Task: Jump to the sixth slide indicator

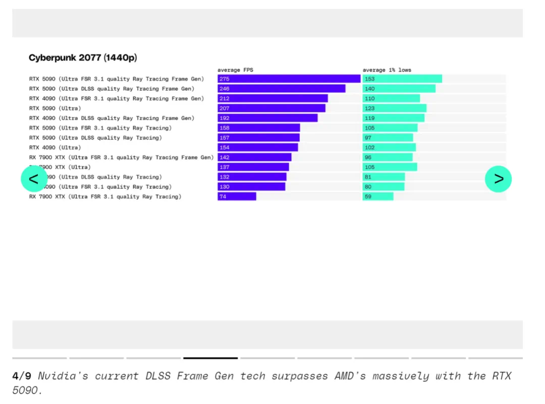Action: [x=324, y=358]
